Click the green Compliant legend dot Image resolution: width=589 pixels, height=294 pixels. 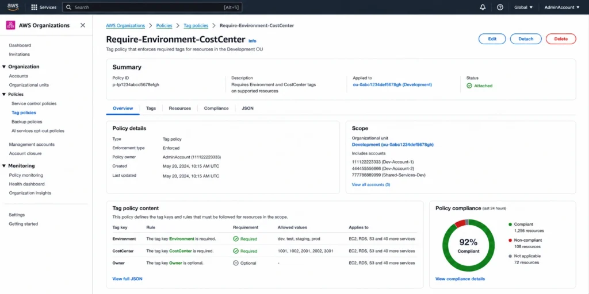click(x=510, y=225)
